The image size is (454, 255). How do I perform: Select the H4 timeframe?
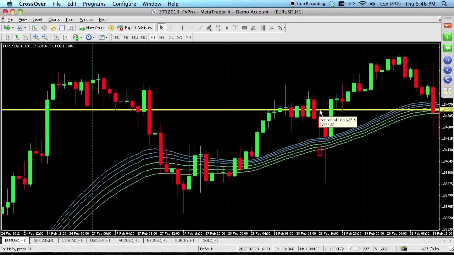click(162, 37)
